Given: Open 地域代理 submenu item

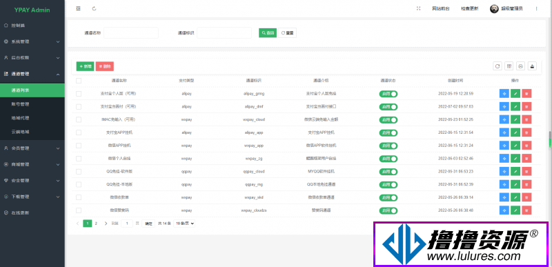Looking at the screenshot, I should (x=32, y=118).
